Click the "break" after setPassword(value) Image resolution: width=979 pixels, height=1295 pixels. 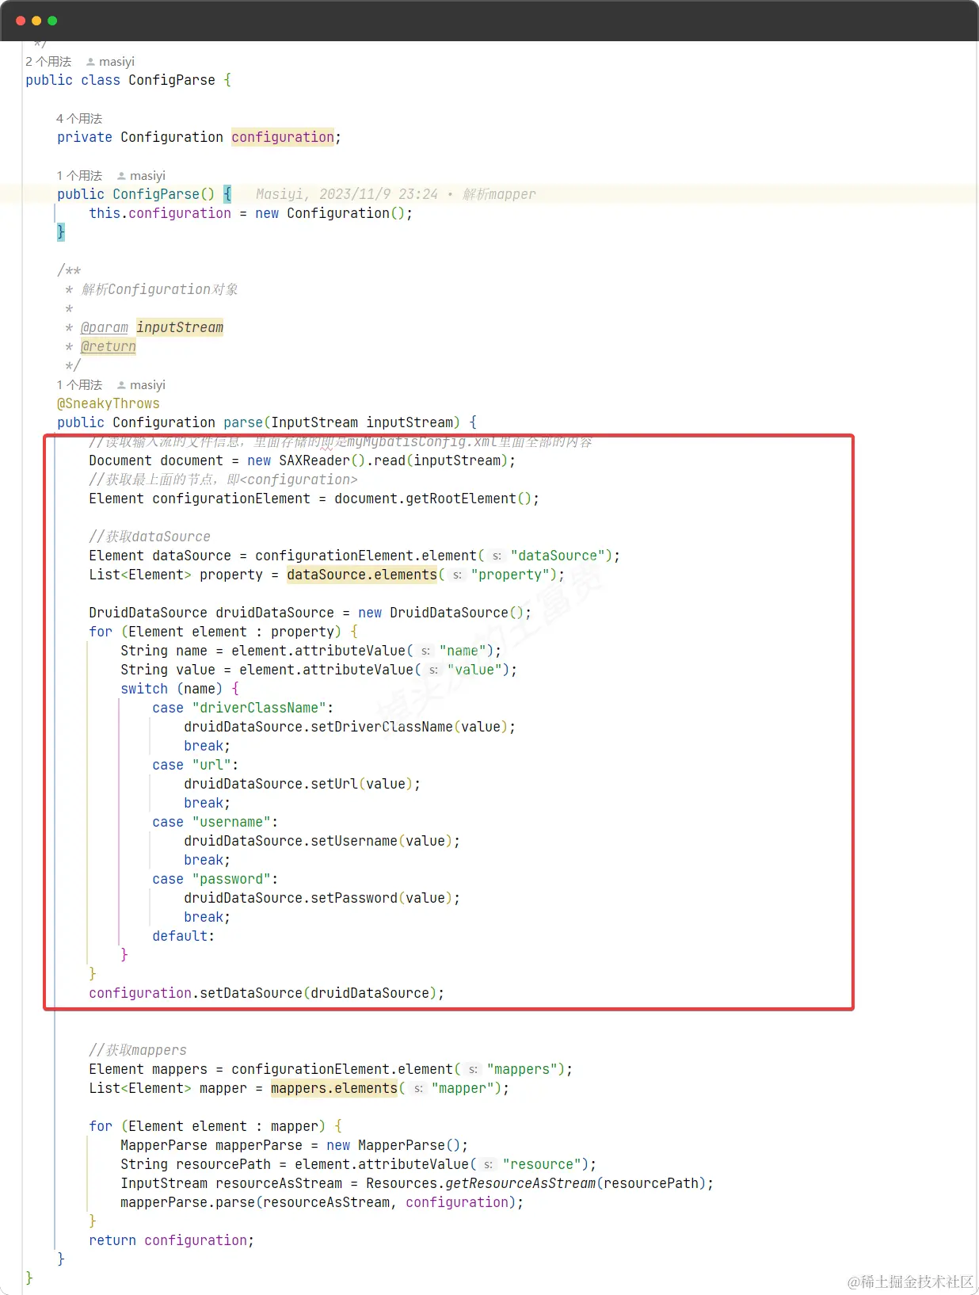point(204,917)
